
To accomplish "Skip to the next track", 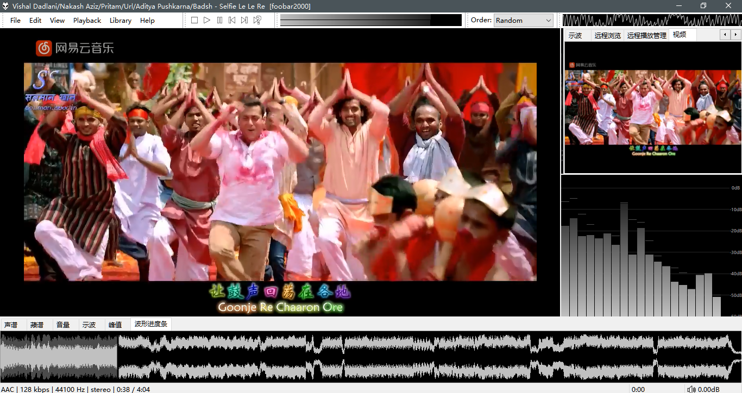I will [x=244, y=20].
